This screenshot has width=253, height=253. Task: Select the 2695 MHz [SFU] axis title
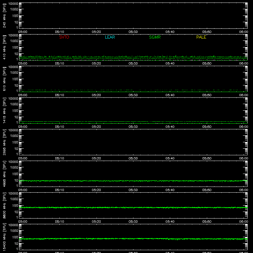coord(4,142)
